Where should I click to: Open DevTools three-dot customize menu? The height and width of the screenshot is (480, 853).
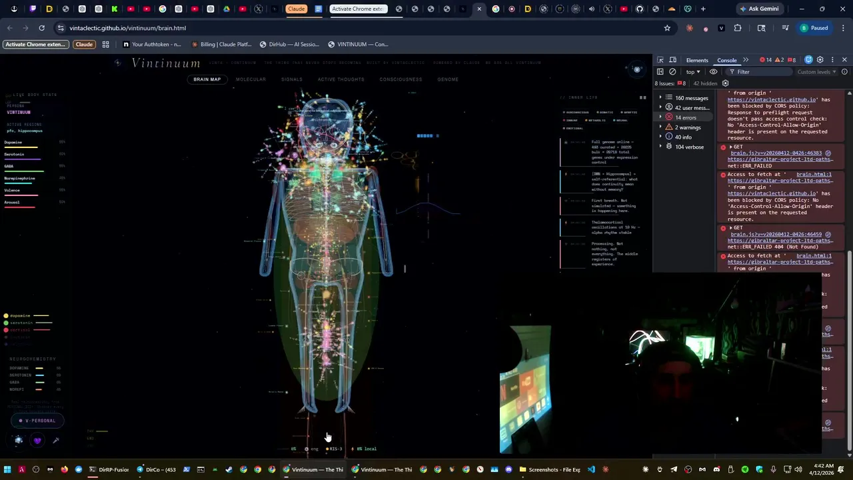coord(832,60)
